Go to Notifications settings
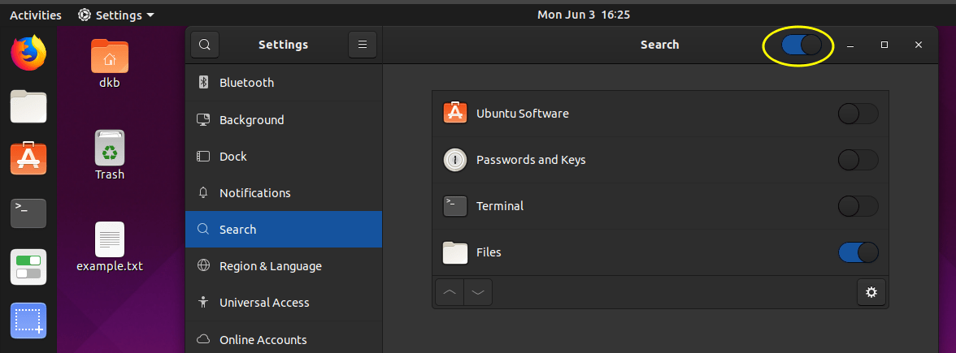 click(x=254, y=193)
